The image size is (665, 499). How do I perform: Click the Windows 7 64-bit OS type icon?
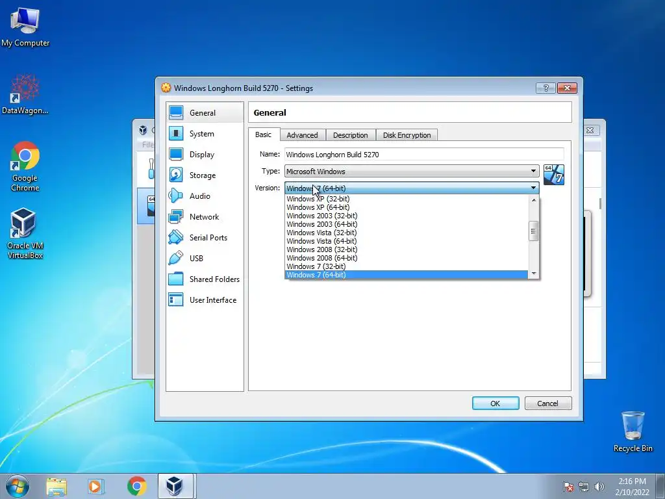click(x=553, y=175)
